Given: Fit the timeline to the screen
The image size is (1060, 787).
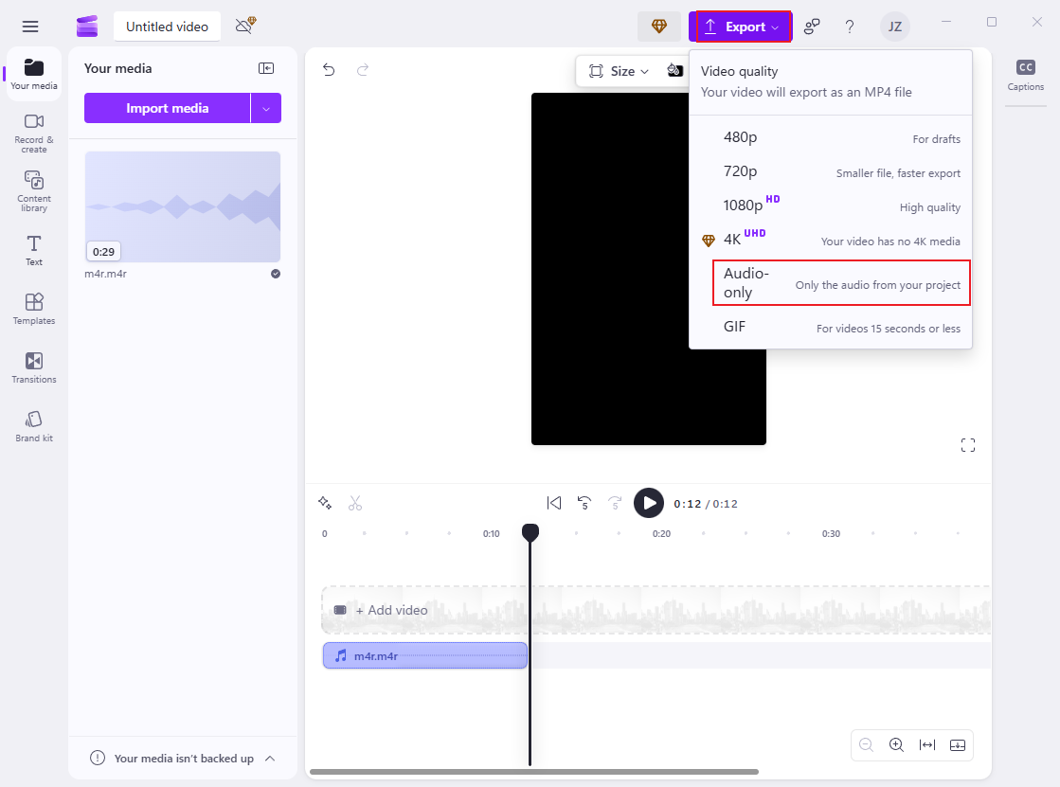Looking at the screenshot, I should (926, 745).
